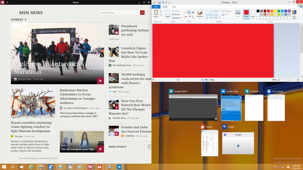Pick the yellow swatch in Colors palette

coord(275,11)
